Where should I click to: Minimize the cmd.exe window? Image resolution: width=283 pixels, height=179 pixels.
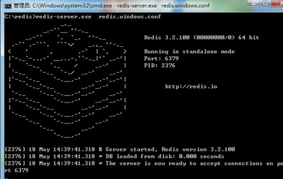tap(253, 4)
